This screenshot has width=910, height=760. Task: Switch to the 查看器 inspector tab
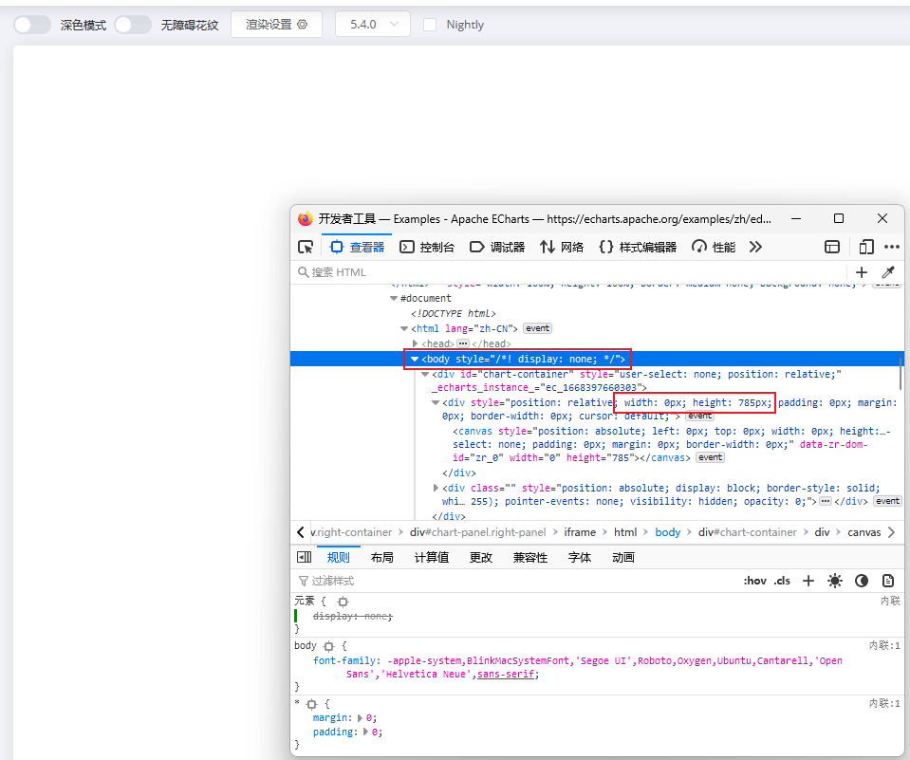point(357,247)
